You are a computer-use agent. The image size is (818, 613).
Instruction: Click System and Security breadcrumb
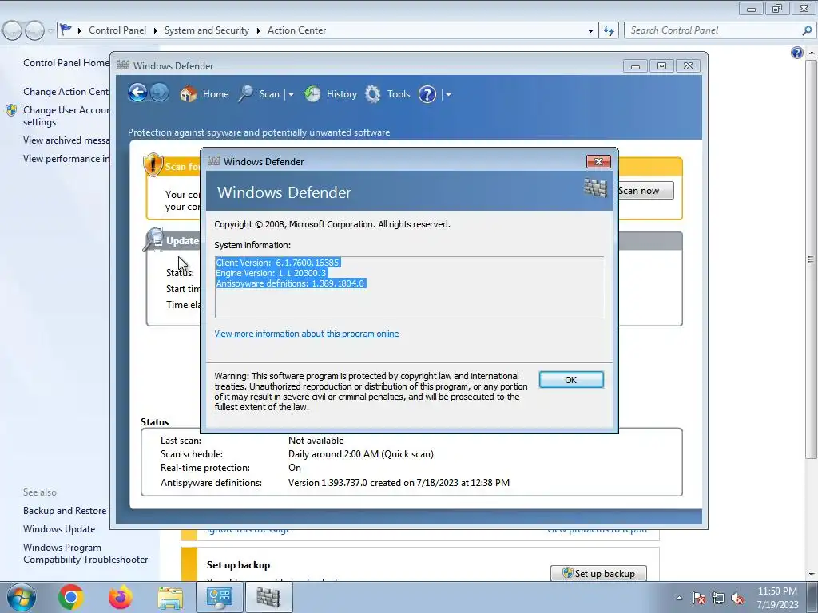(207, 30)
